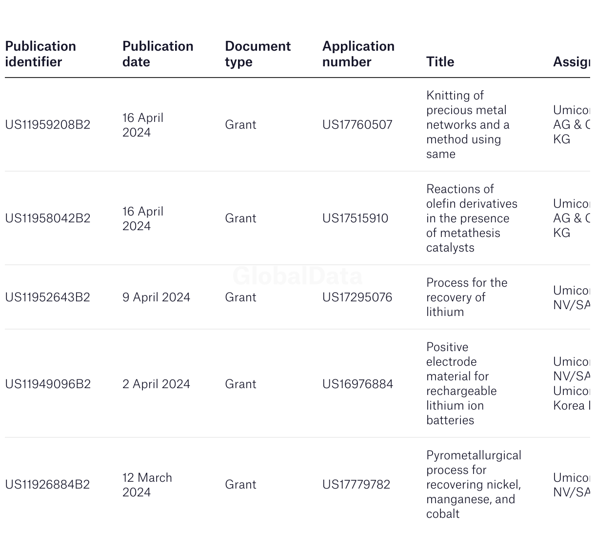This screenshot has width=595, height=551.
Task: Click the Title column header
Action: pos(440,62)
